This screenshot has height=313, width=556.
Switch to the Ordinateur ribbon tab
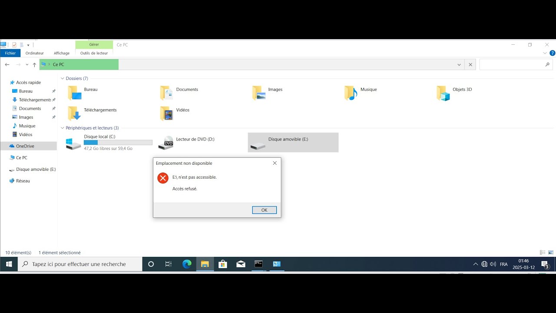click(x=34, y=53)
